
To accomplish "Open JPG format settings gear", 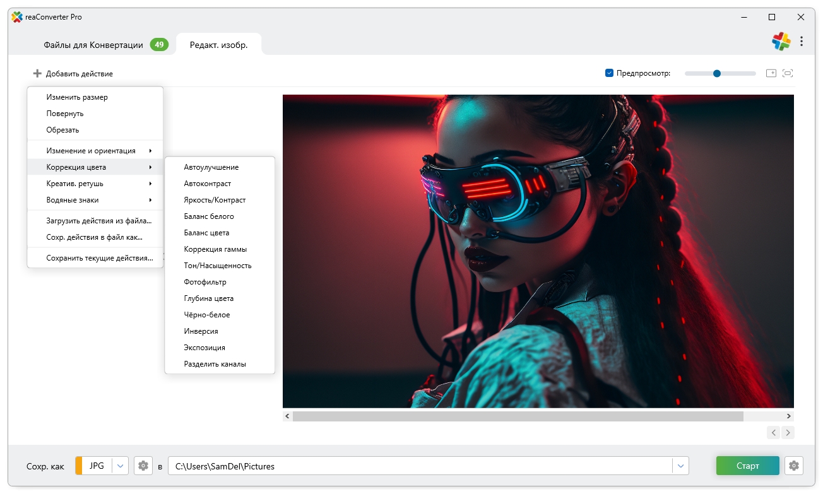I will [x=143, y=466].
